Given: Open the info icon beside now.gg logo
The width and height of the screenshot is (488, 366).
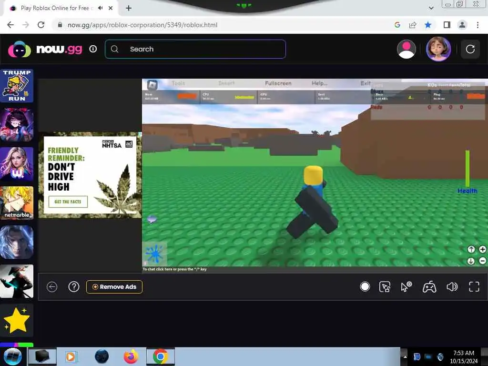Looking at the screenshot, I should click(93, 49).
